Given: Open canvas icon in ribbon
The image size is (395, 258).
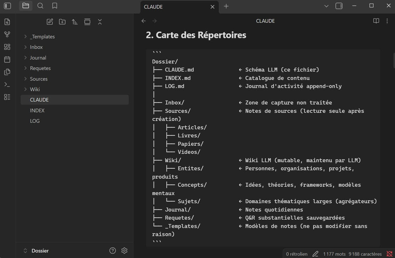Looking at the screenshot, I should pos(7,47).
